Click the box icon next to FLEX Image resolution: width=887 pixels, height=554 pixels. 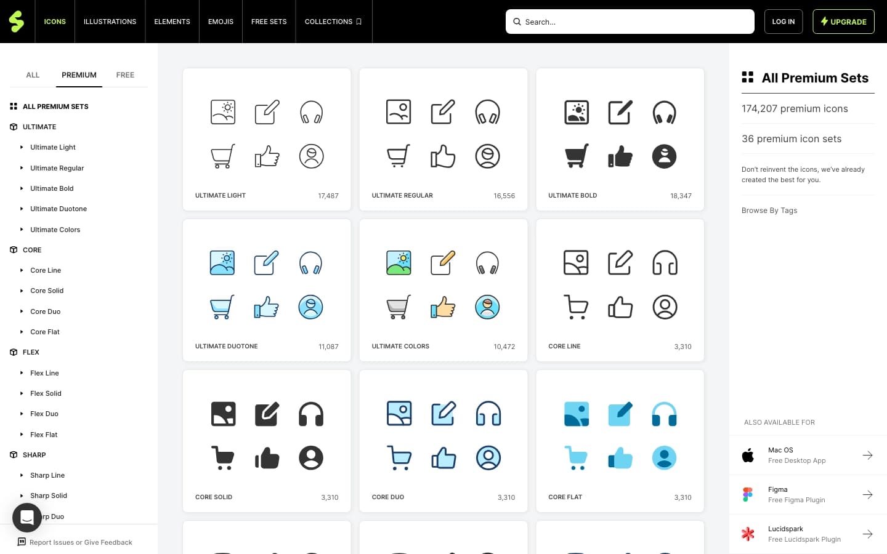[14, 352]
